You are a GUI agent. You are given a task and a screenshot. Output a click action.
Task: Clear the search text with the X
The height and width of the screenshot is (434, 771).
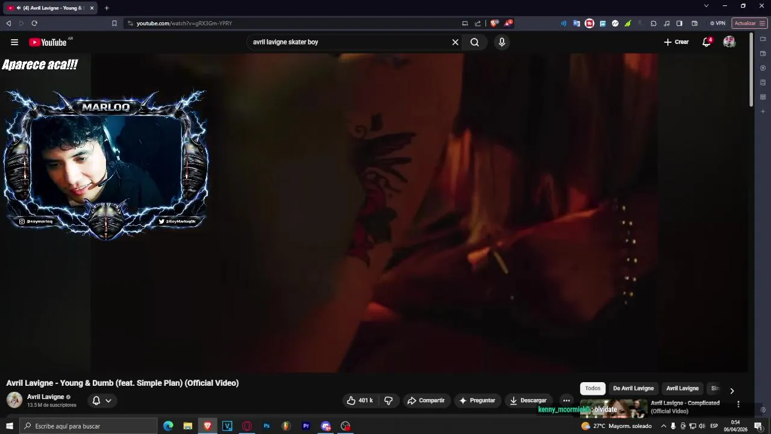pyautogui.click(x=455, y=42)
